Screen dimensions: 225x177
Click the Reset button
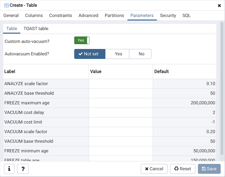click(x=183, y=169)
